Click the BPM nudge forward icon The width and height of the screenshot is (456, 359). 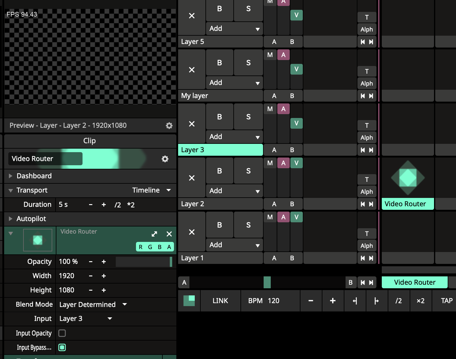tap(377, 301)
